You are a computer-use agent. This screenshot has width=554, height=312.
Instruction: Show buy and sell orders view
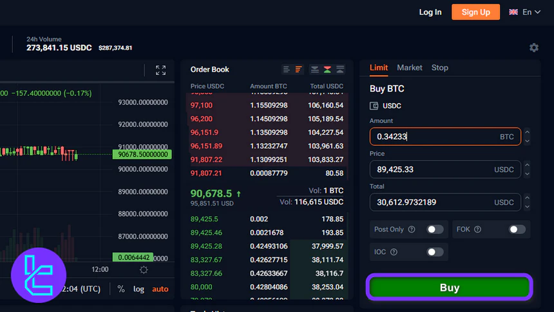pyautogui.click(x=327, y=70)
